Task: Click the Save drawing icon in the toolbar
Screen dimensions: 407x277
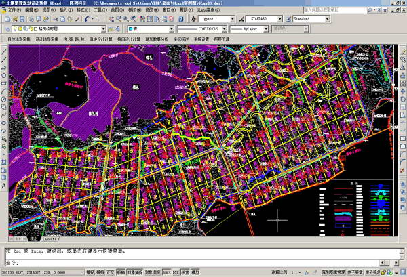Action: 22,19
